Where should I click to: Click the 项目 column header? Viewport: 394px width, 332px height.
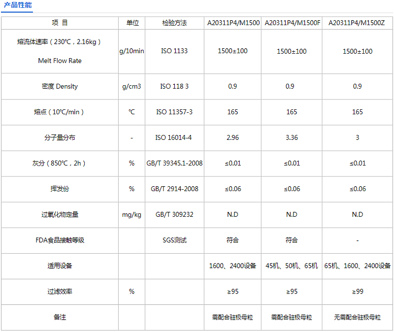pos(60,23)
